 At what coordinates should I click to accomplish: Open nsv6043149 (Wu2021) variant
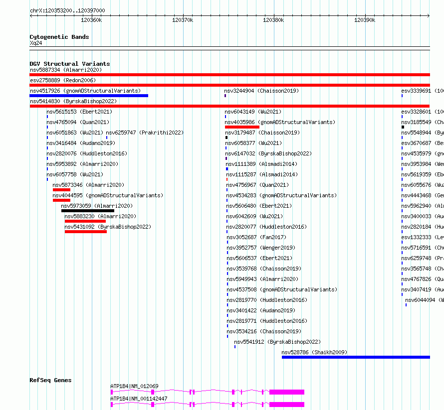coord(253,112)
